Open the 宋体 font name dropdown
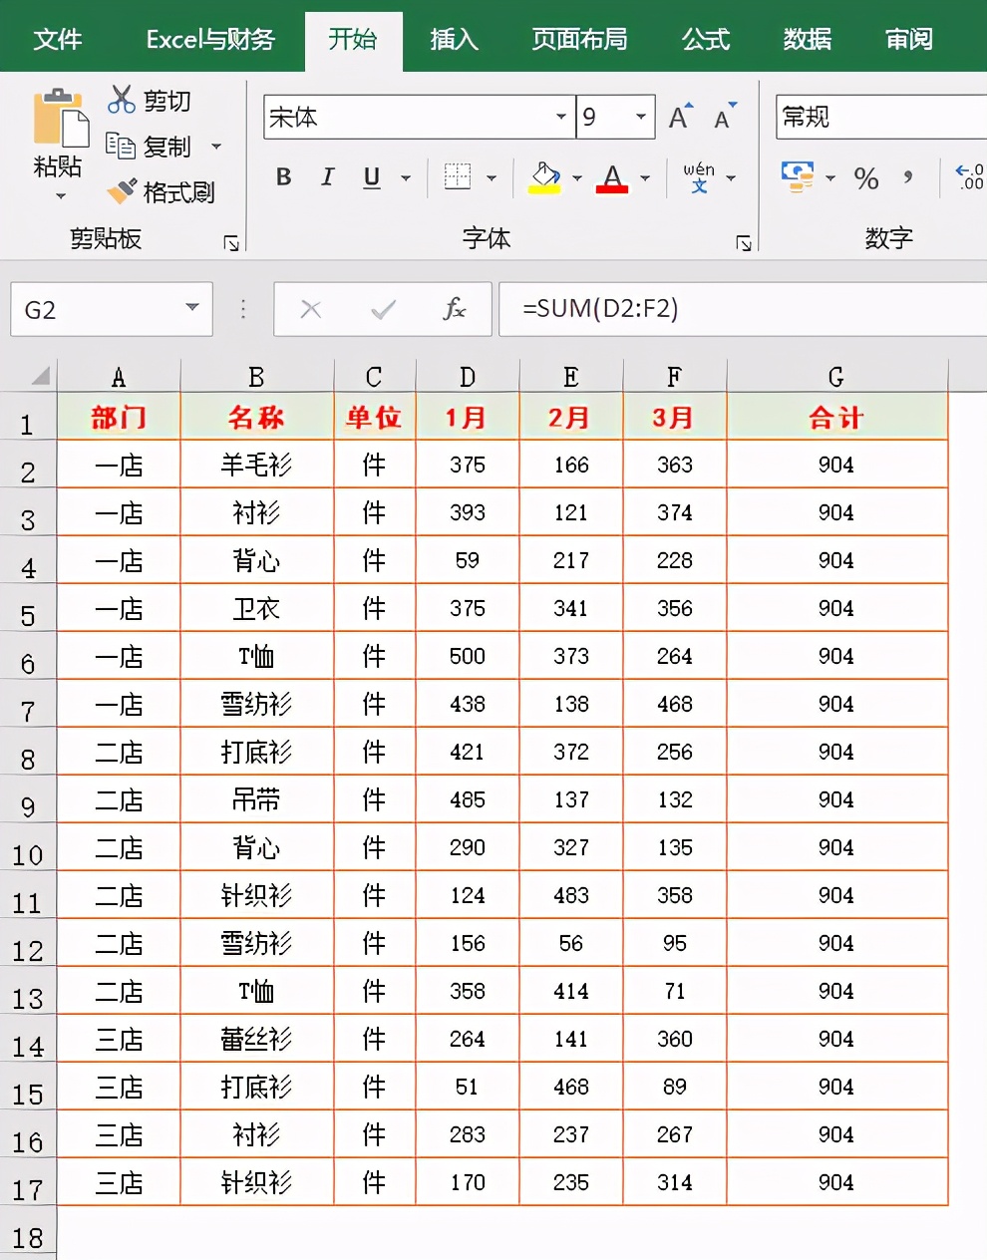 tap(560, 117)
